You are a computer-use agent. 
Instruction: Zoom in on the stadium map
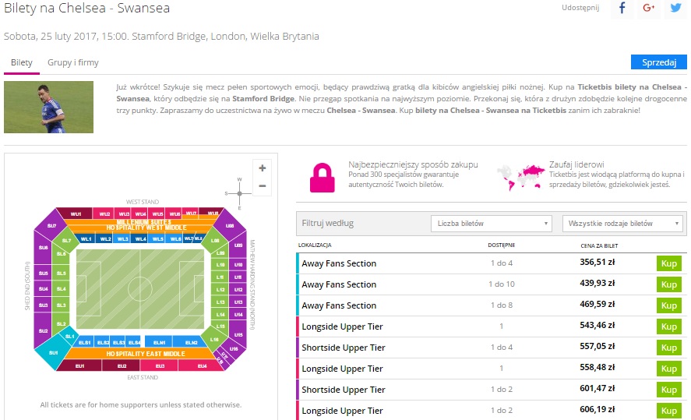pos(263,168)
